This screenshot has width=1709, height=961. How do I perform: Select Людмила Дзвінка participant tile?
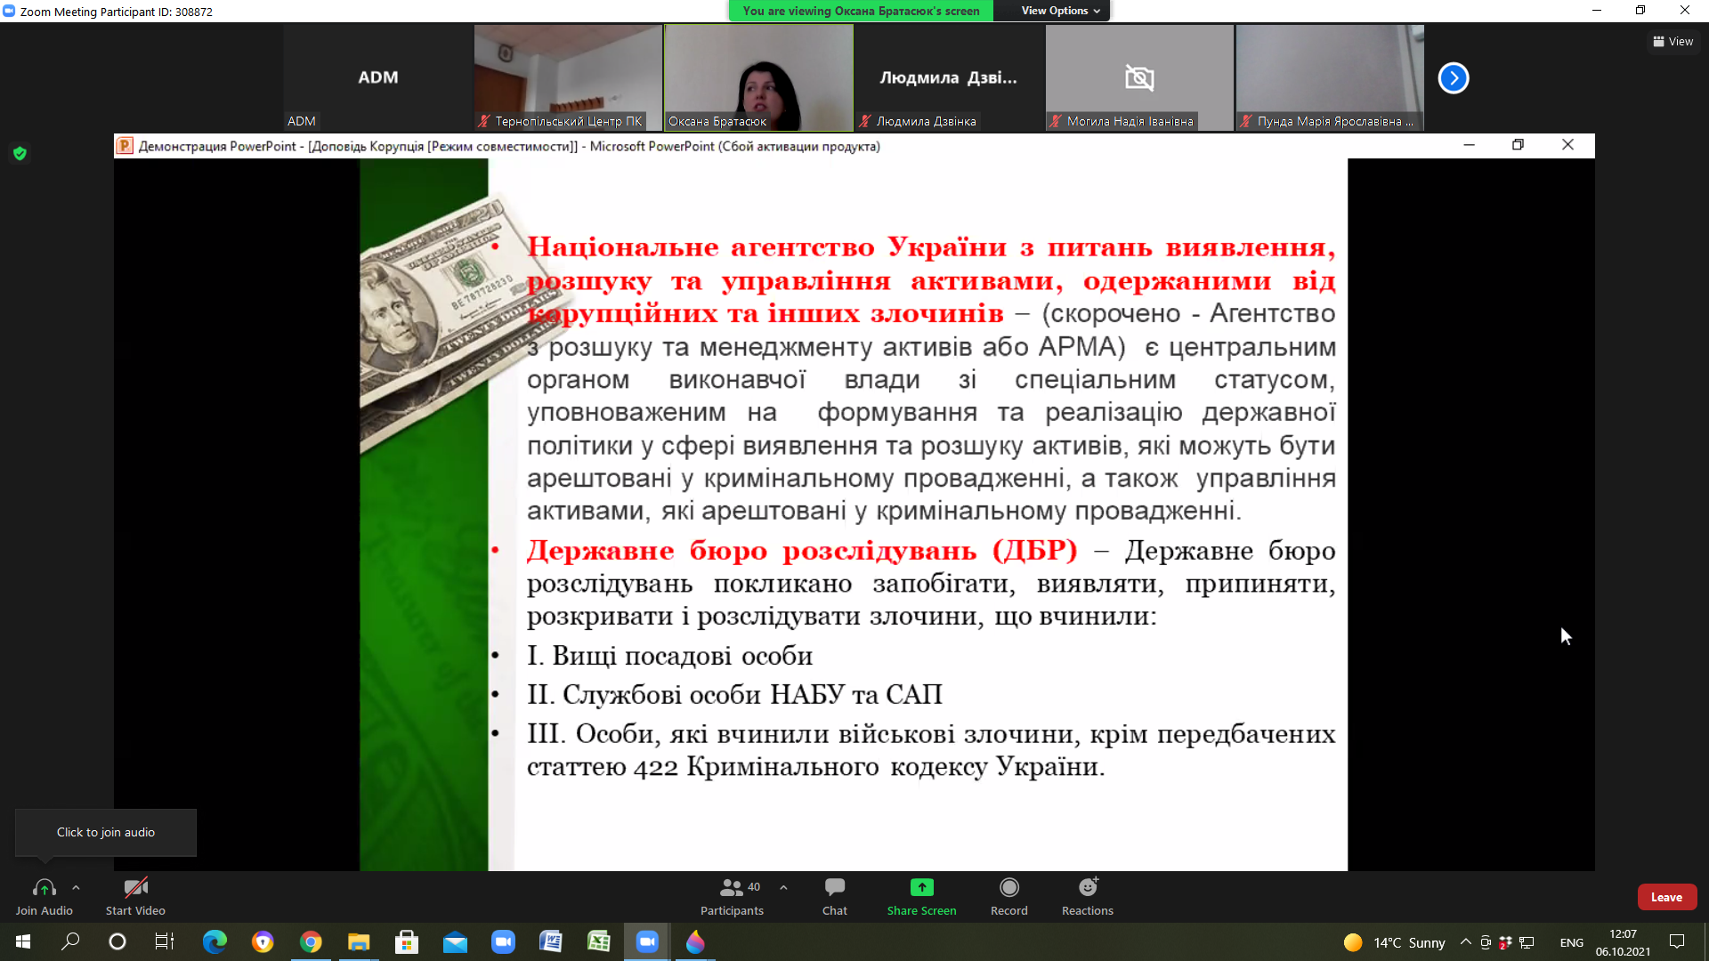(949, 77)
